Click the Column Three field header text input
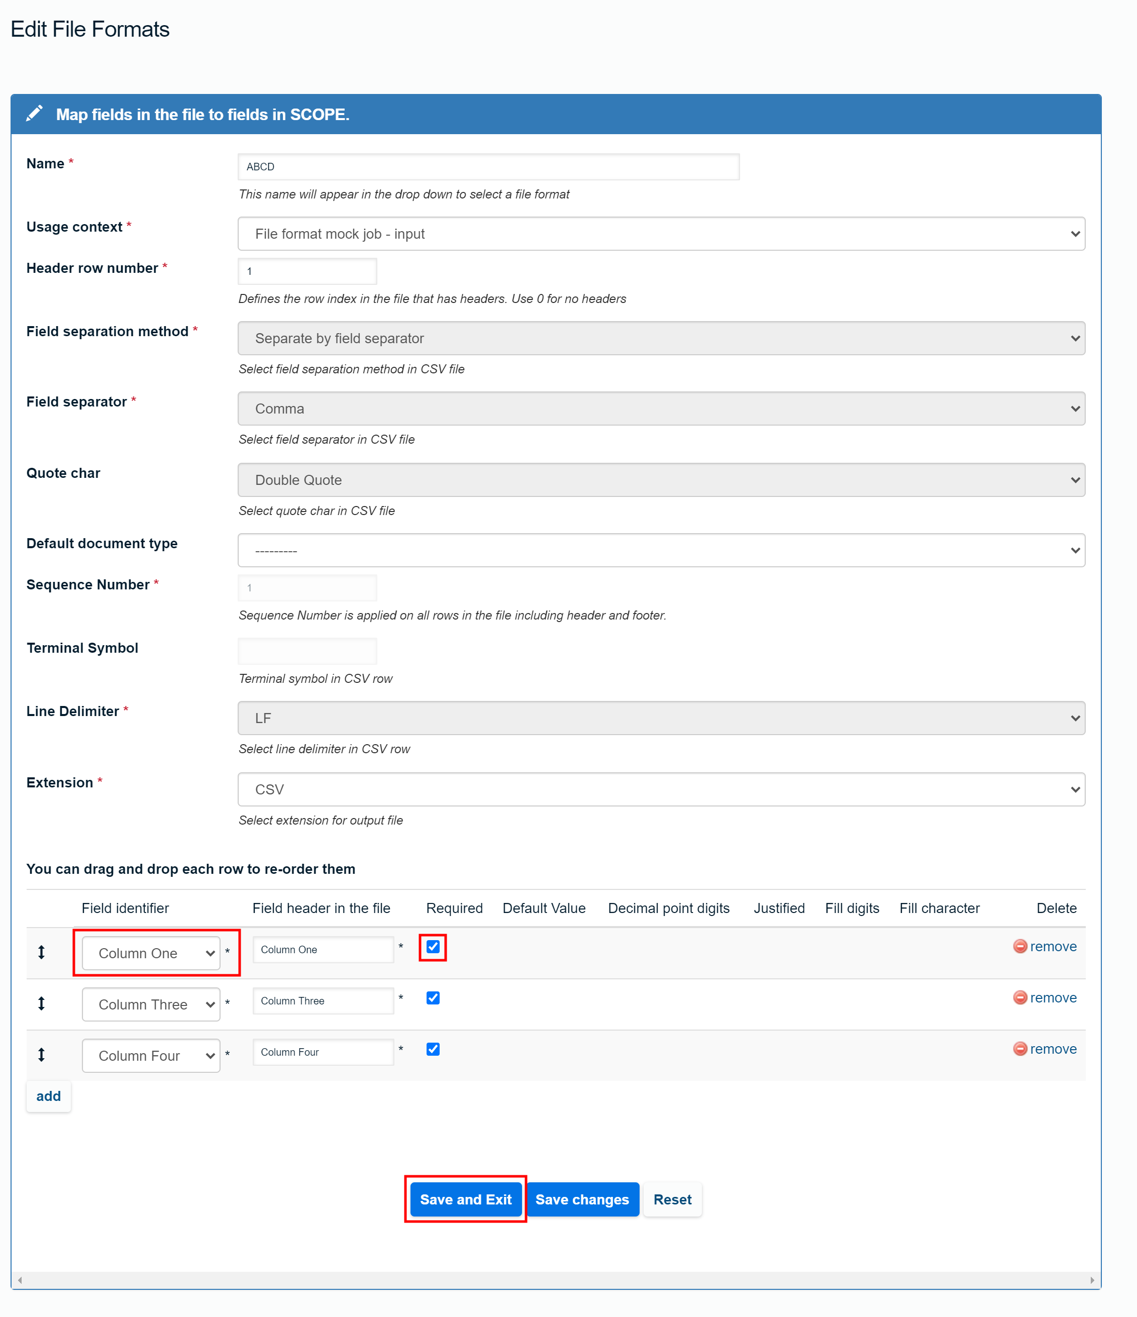Viewport: 1137px width, 1317px height. [324, 1001]
